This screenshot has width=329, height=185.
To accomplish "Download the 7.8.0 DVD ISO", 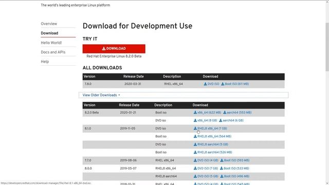I will 211,84.
